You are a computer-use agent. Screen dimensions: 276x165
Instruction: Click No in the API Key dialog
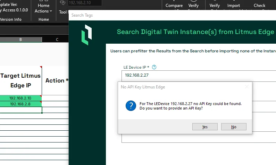234,127
